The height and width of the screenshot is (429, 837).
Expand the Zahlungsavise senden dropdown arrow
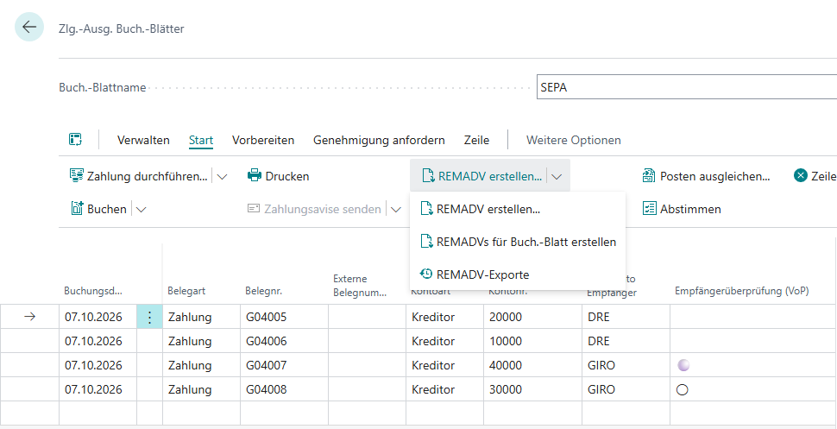(x=395, y=210)
